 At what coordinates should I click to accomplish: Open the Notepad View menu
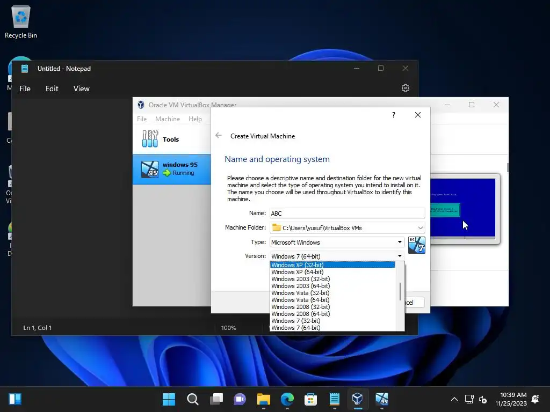point(82,89)
